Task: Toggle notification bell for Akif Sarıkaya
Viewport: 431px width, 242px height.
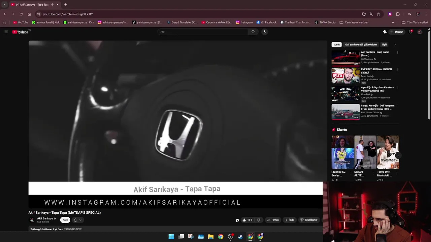Action: coord(77,220)
